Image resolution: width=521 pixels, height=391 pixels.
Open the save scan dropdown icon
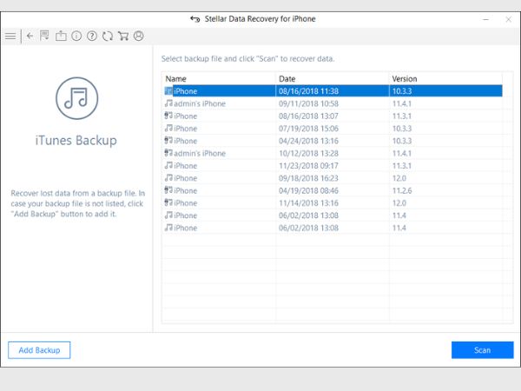pyautogui.click(x=45, y=36)
